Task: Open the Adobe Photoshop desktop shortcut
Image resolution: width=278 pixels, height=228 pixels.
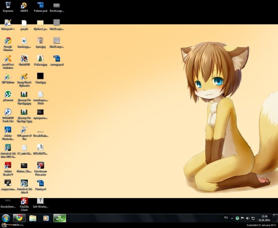Action: pos(8,130)
